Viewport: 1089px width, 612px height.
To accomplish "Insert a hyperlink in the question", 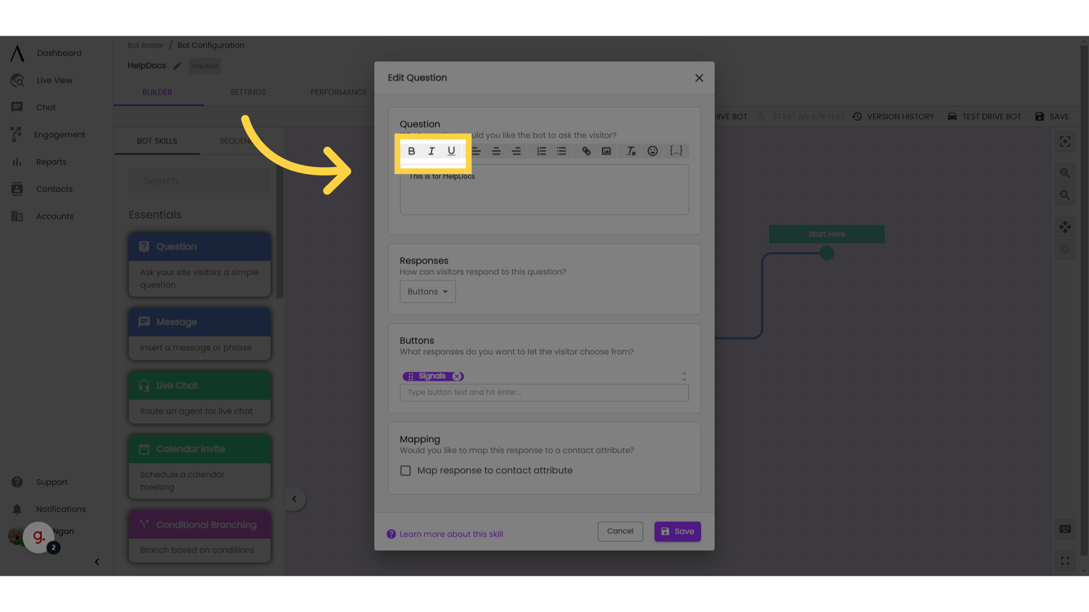I will [586, 151].
